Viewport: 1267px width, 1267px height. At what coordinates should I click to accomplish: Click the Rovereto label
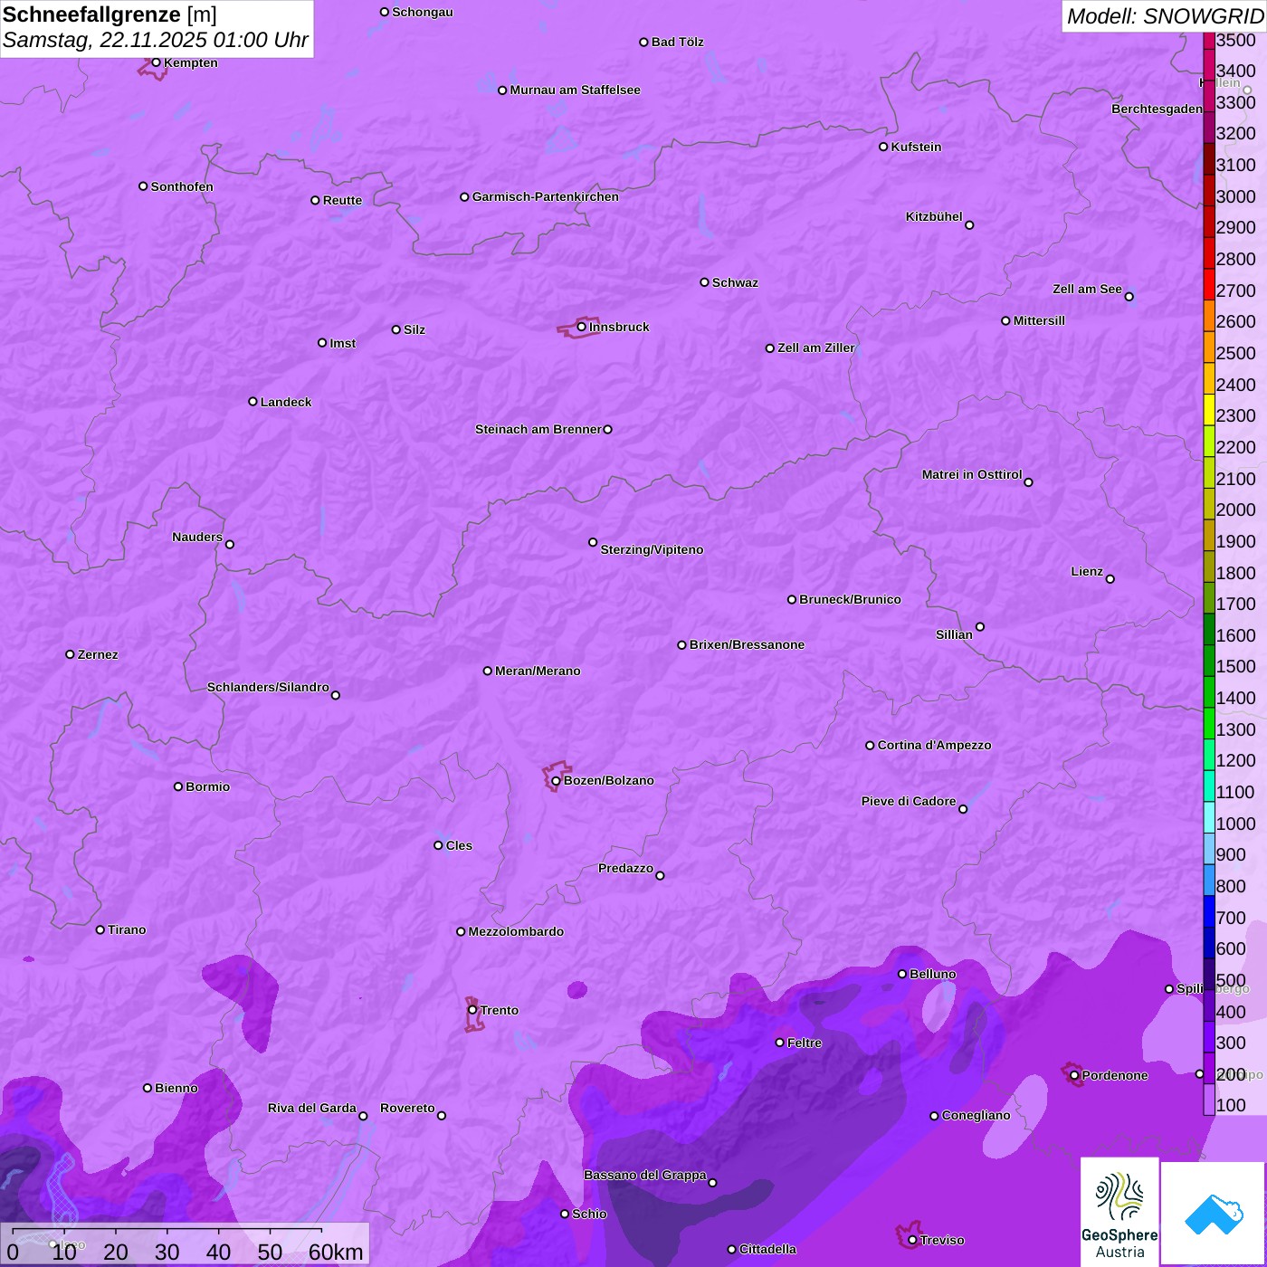[408, 1108]
